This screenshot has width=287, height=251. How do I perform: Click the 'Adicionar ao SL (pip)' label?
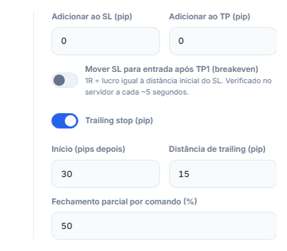(x=92, y=17)
